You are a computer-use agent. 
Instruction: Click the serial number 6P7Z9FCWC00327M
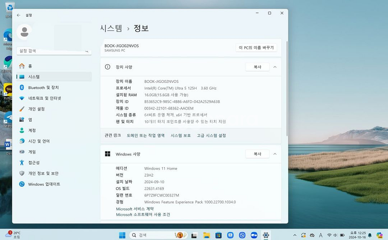(162, 195)
